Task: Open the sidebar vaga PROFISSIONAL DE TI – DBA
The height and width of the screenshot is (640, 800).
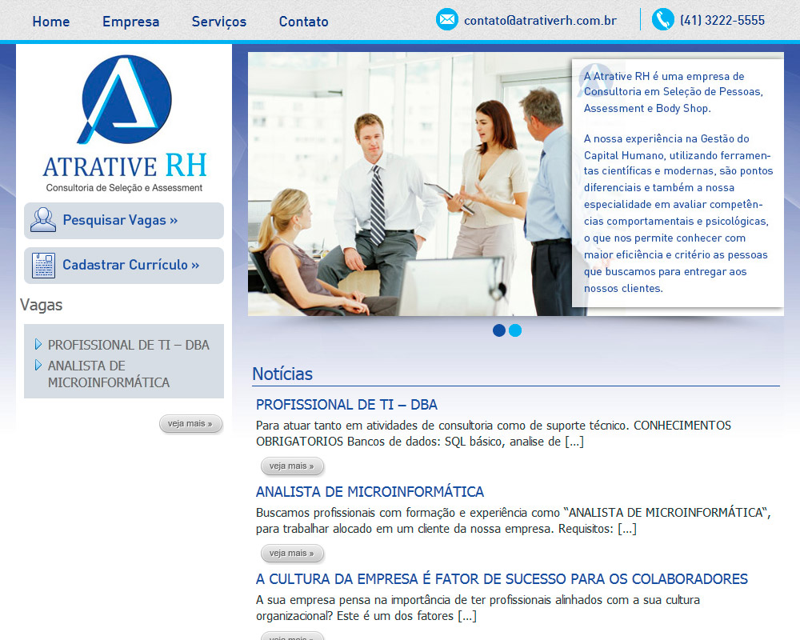Action: coord(129,345)
